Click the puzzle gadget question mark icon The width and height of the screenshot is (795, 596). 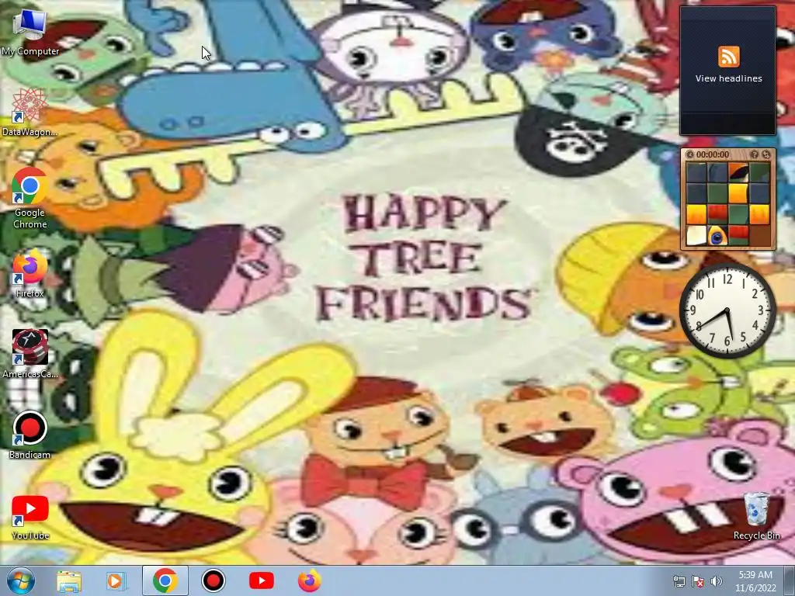tap(755, 154)
